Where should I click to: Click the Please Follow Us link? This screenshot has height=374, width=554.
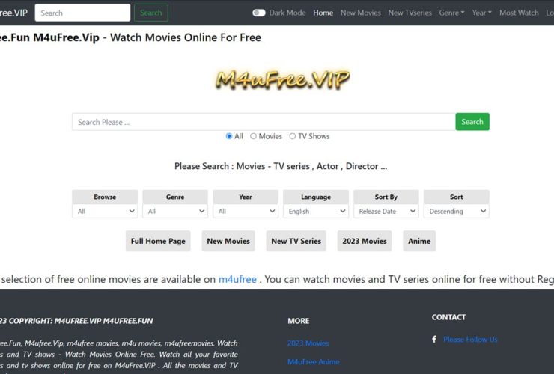(470, 339)
